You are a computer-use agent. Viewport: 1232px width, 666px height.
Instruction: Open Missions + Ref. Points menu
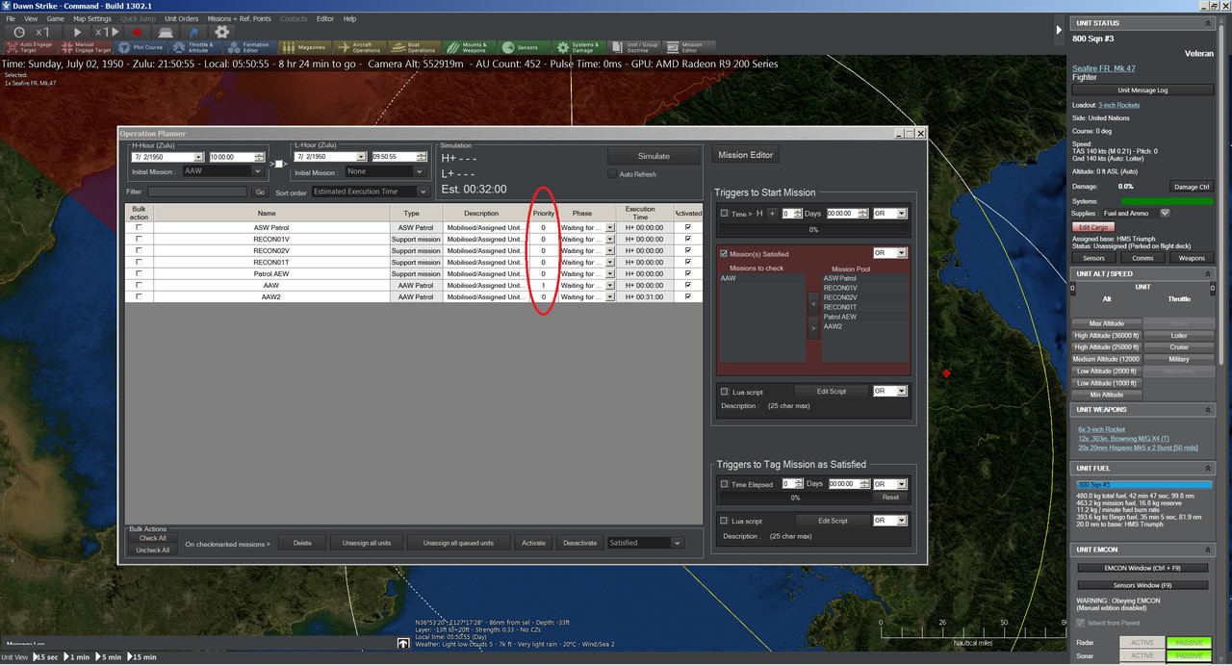click(x=239, y=18)
